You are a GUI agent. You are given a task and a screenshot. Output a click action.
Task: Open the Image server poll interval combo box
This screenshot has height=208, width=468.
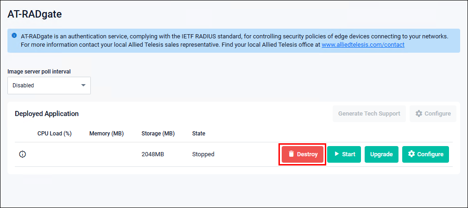click(49, 86)
